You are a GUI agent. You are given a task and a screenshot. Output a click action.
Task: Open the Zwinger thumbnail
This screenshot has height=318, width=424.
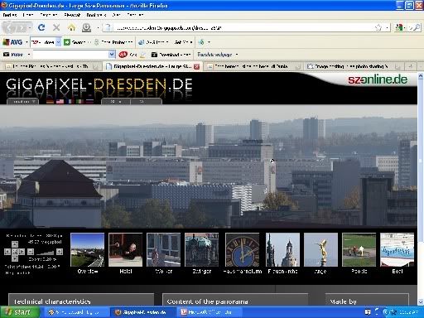(202, 249)
